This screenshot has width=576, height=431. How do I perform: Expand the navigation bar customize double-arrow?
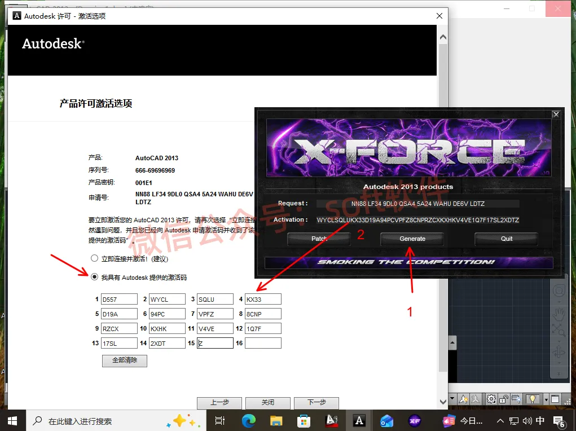[x=559, y=373]
